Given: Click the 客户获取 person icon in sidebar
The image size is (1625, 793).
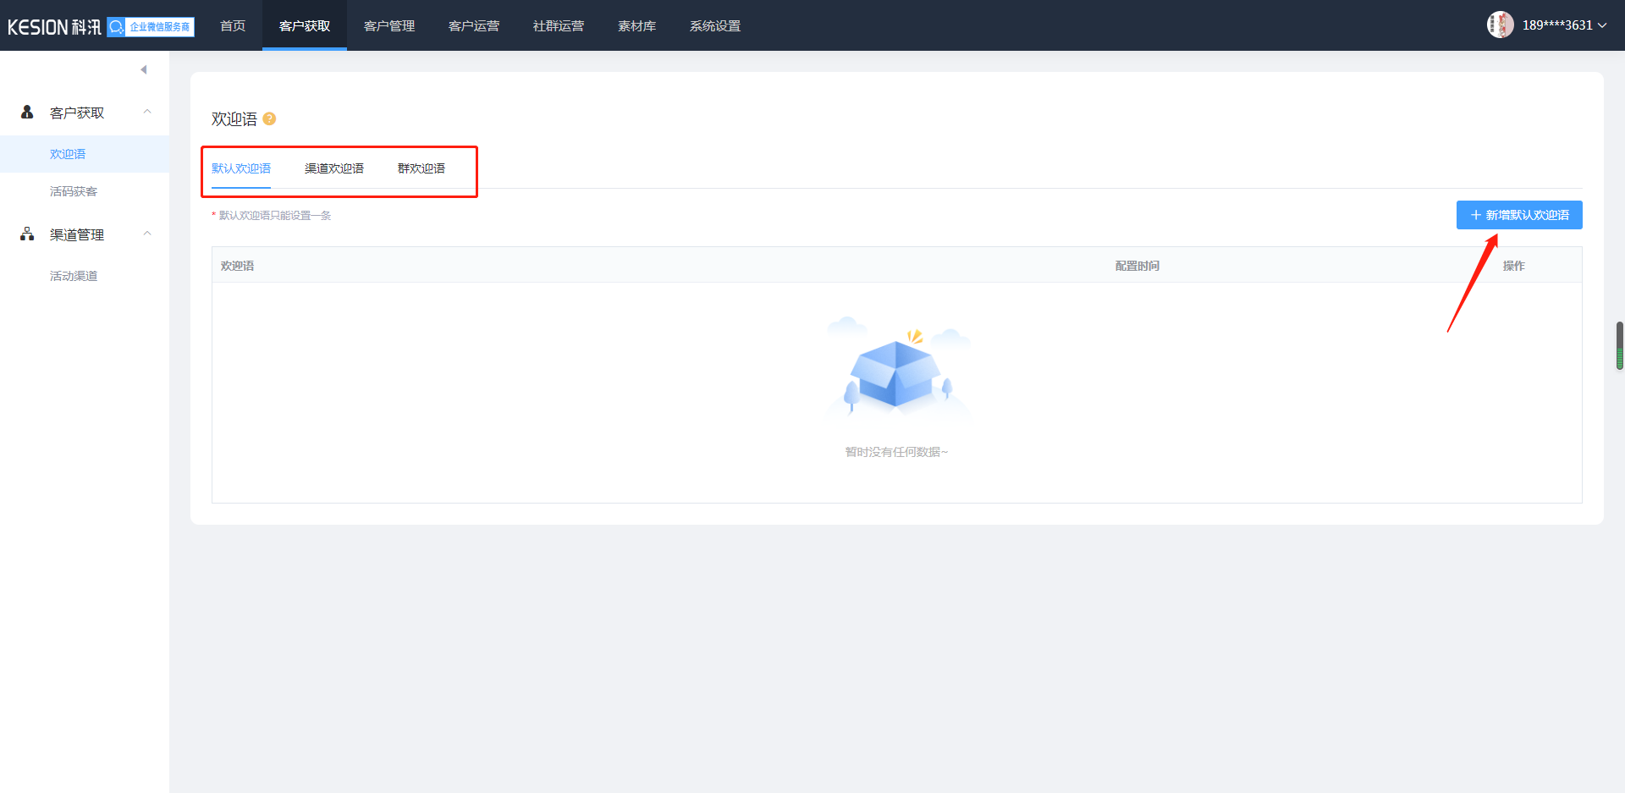Looking at the screenshot, I should pos(27,113).
